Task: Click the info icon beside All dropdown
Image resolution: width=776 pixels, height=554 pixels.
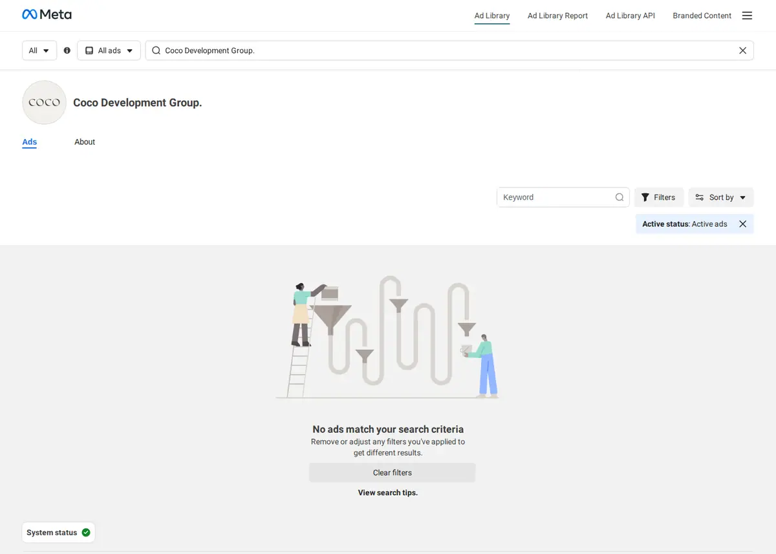Action: tap(67, 50)
